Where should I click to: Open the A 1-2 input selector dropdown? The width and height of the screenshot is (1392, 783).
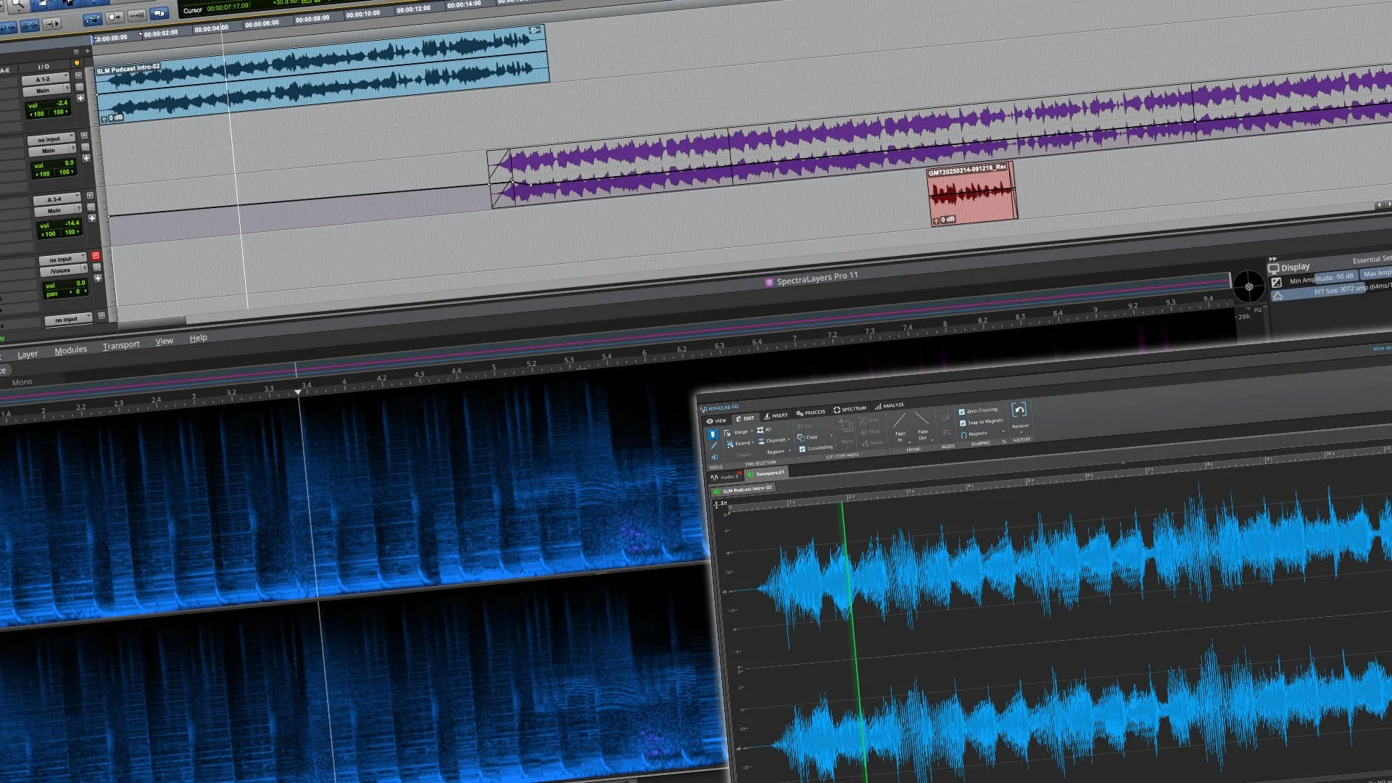pyautogui.click(x=45, y=78)
